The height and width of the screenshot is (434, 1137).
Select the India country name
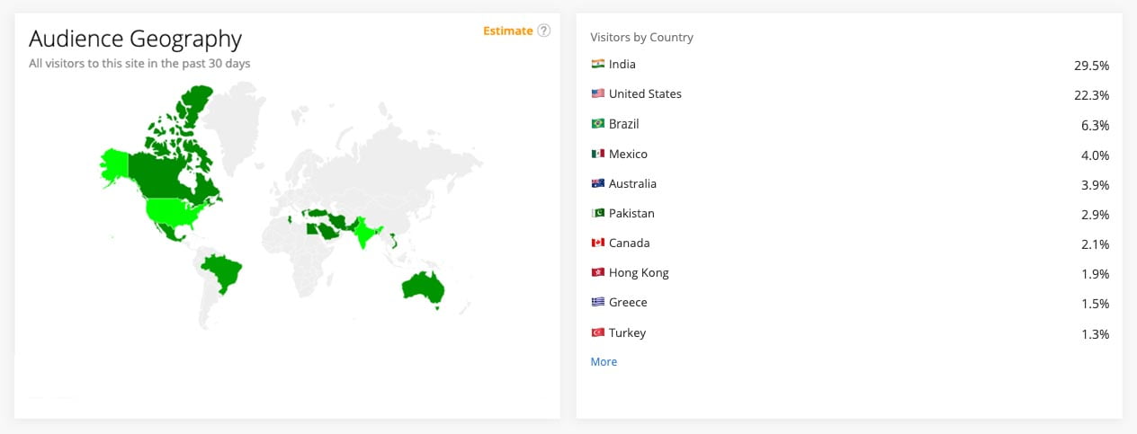pyautogui.click(x=622, y=64)
